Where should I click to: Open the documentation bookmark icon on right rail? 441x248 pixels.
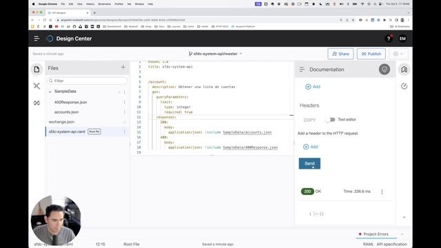404,70
